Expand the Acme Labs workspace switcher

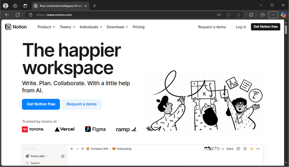(37, 156)
